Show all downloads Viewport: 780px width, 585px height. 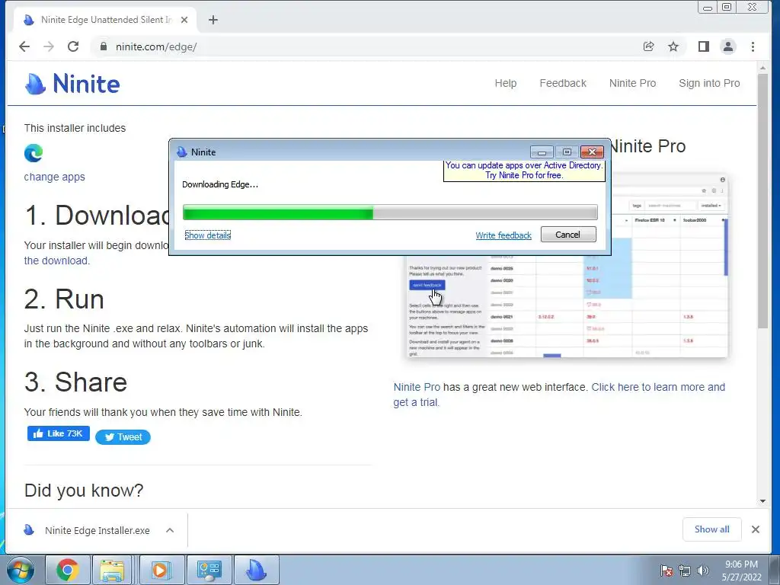tap(712, 529)
